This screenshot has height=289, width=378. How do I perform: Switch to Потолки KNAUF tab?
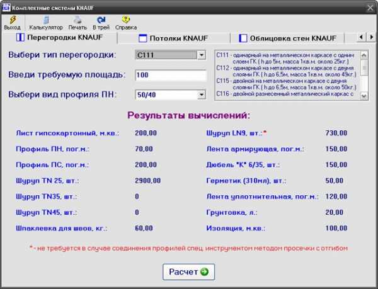pyautogui.click(x=173, y=38)
